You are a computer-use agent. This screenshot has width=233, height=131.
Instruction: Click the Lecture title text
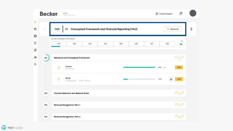click(69, 67)
